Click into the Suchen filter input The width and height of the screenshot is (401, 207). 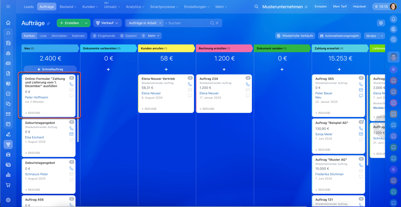[x=186, y=23]
